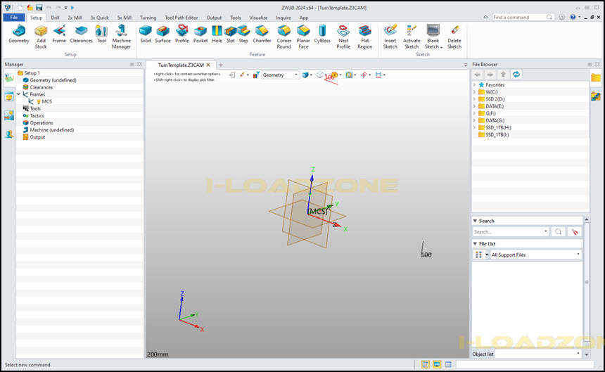This screenshot has height=372, width=605.
Task: Expand the Favorites folder
Action: [x=474, y=85]
